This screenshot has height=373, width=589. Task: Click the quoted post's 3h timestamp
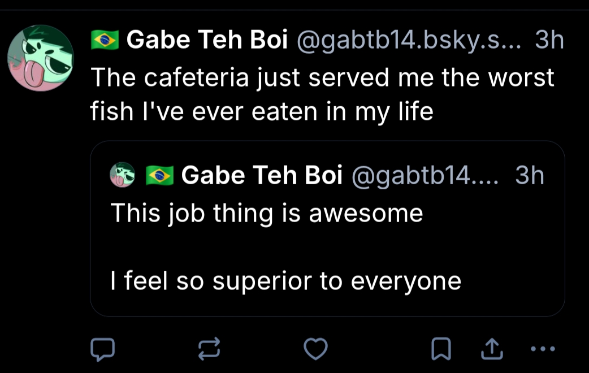point(530,176)
